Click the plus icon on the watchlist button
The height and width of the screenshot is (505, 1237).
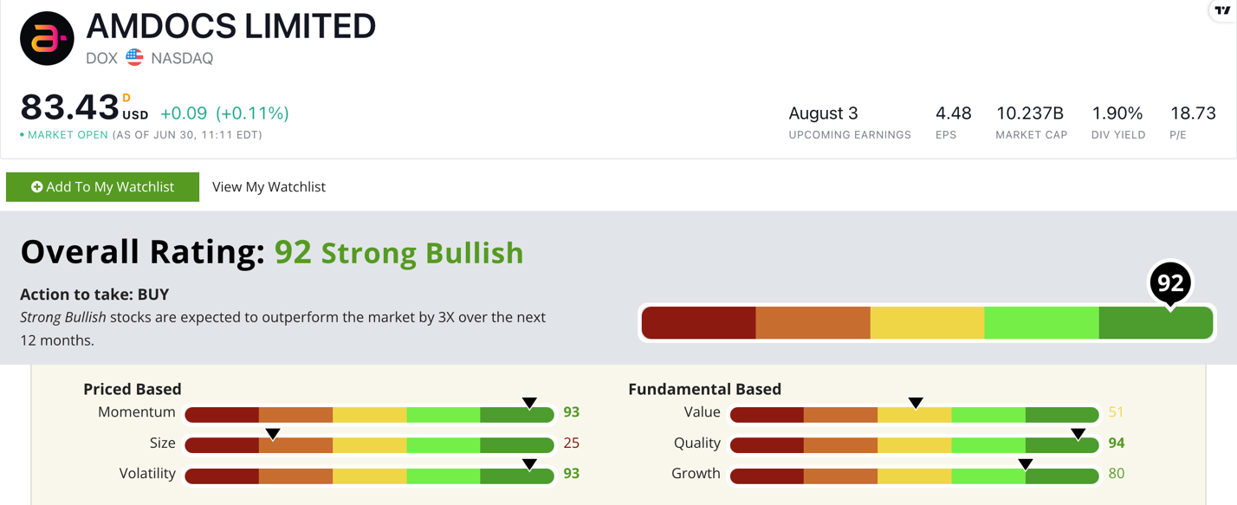click(x=36, y=187)
